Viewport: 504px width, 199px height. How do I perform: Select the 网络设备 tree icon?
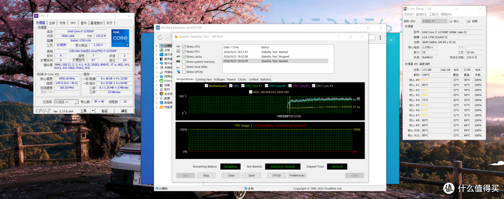[x=161, y=76]
